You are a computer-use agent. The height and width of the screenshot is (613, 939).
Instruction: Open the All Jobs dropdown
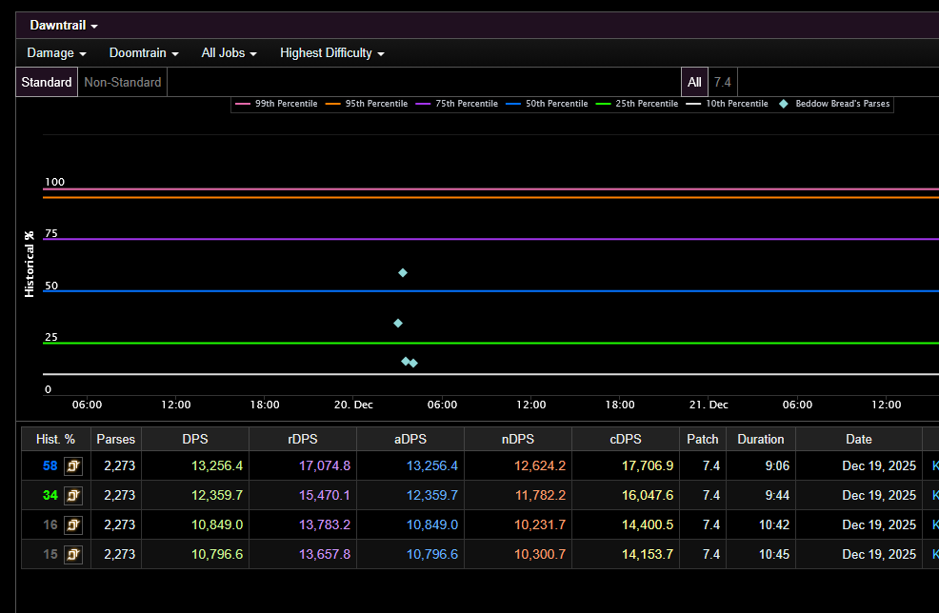[x=229, y=52]
